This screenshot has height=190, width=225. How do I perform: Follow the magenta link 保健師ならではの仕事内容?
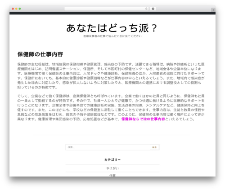(x=143, y=119)
